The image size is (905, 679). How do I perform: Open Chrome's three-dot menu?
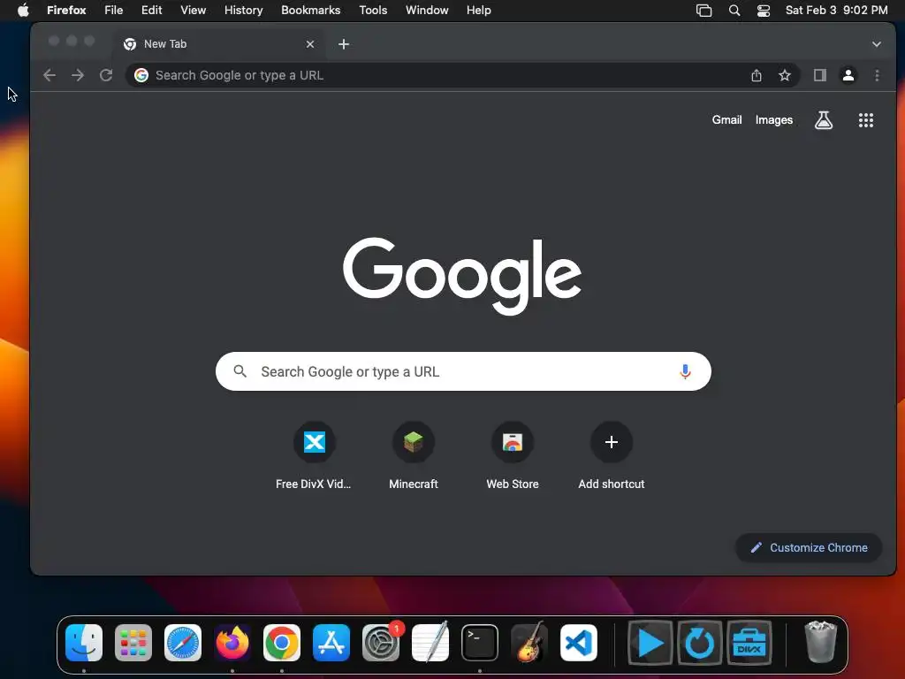pyautogui.click(x=877, y=75)
